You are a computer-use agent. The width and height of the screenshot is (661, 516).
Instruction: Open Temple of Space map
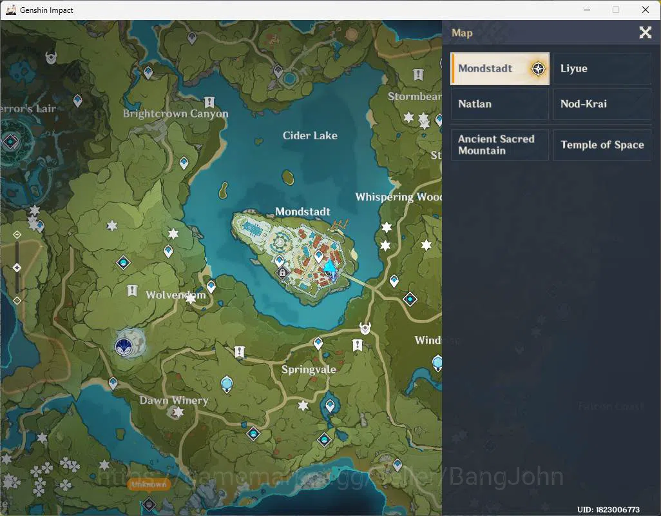[602, 144]
